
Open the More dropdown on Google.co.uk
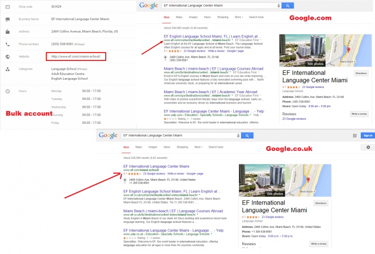tap(198, 147)
